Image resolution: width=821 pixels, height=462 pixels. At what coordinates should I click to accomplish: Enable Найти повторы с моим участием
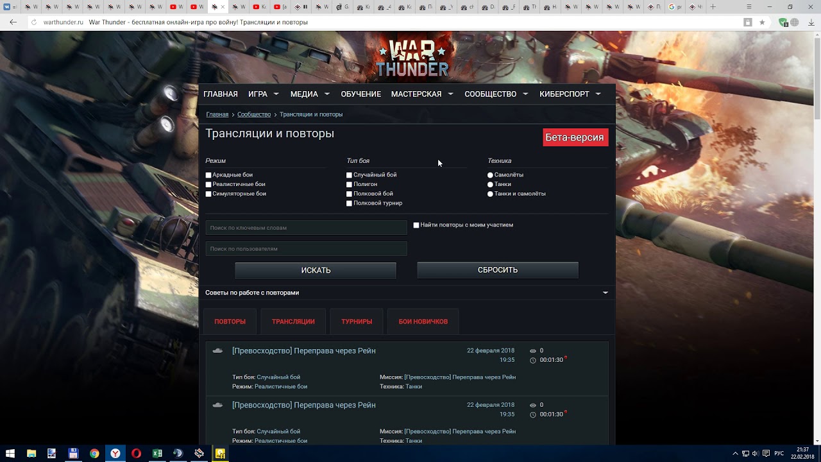(416, 225)
